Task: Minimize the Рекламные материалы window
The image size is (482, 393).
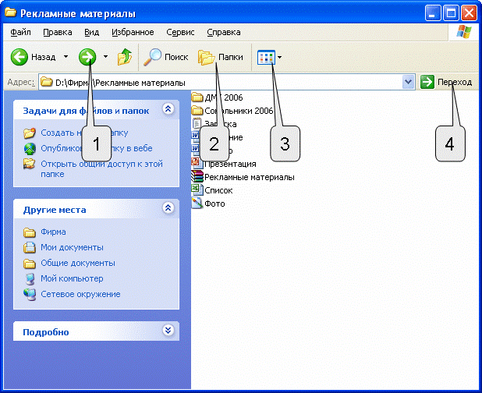Action: click(433, 14)
